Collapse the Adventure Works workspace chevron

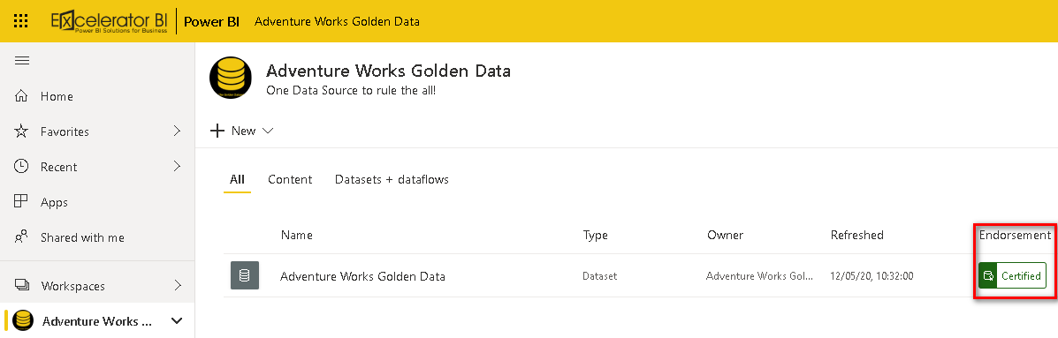177,320
